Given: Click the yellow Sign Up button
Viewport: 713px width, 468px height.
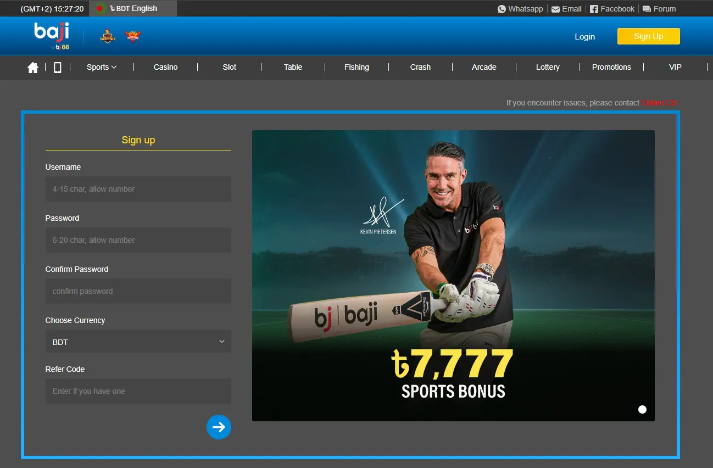Looking at the screenshot, I should click(x=648, y=36).
